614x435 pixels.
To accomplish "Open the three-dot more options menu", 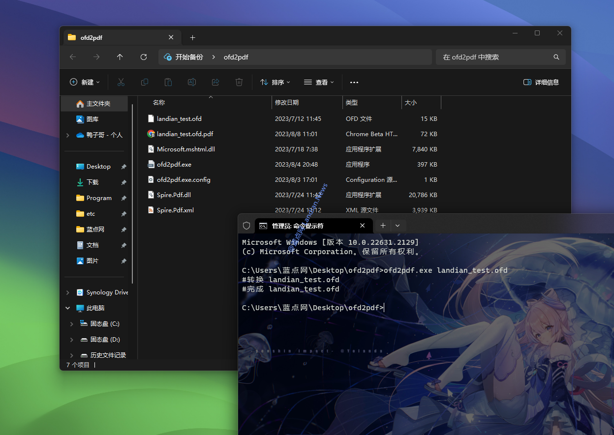I will [x=354, y=83].
